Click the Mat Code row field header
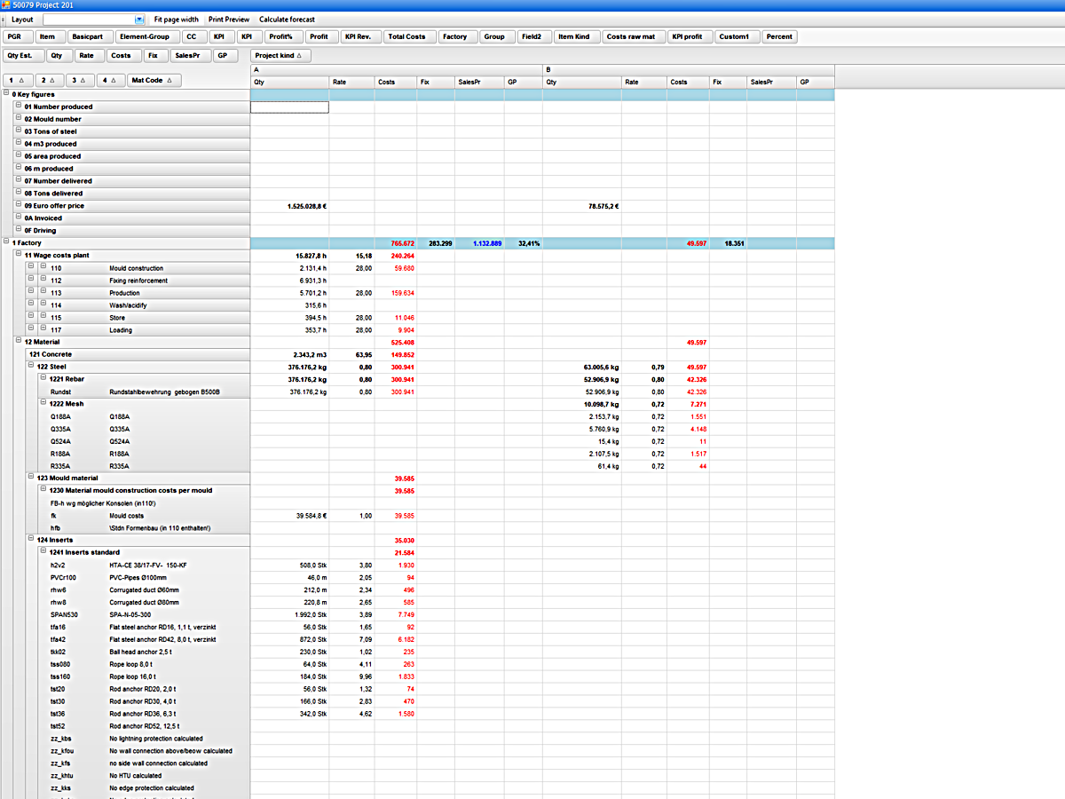The width and height of the screenshot is (1065, 799). pyautogui.click(x=154, y=80)
